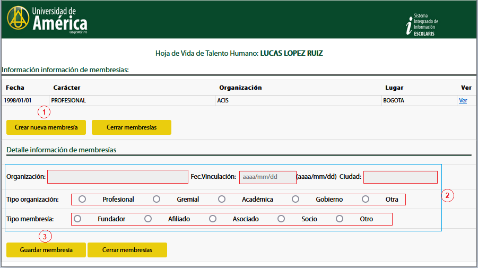
Task: Click the Crear nueva membresía button
Action: [x=46, y=127]
